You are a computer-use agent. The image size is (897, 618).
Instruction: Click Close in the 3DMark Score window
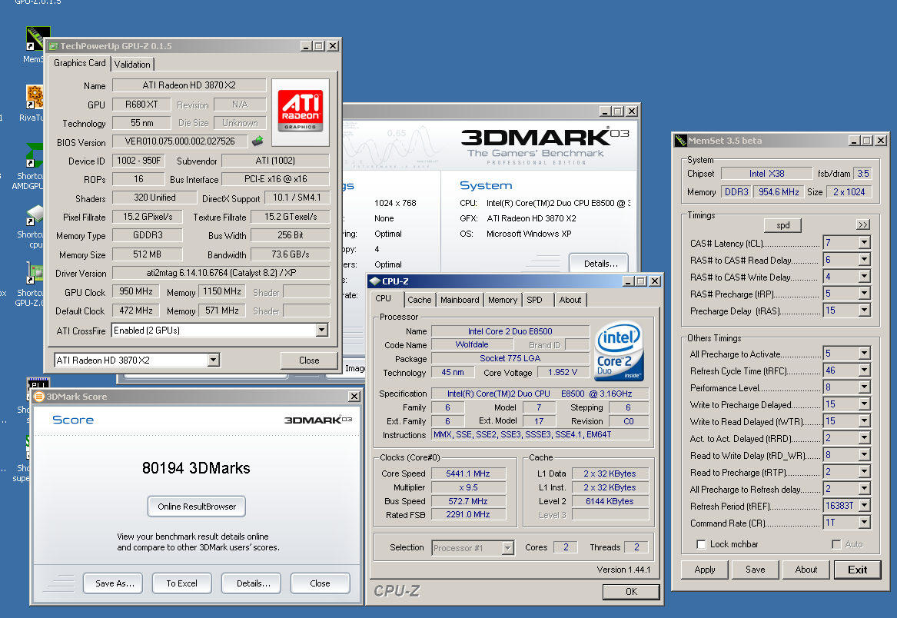point(321,583)
